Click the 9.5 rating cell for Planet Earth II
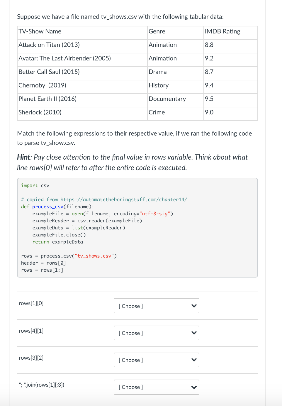Screen dimensions: 282x406 point(209,99)
